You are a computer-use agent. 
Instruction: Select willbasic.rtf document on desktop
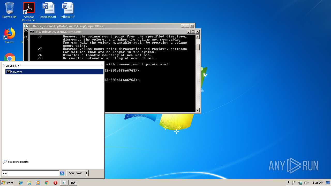[67, 11]
